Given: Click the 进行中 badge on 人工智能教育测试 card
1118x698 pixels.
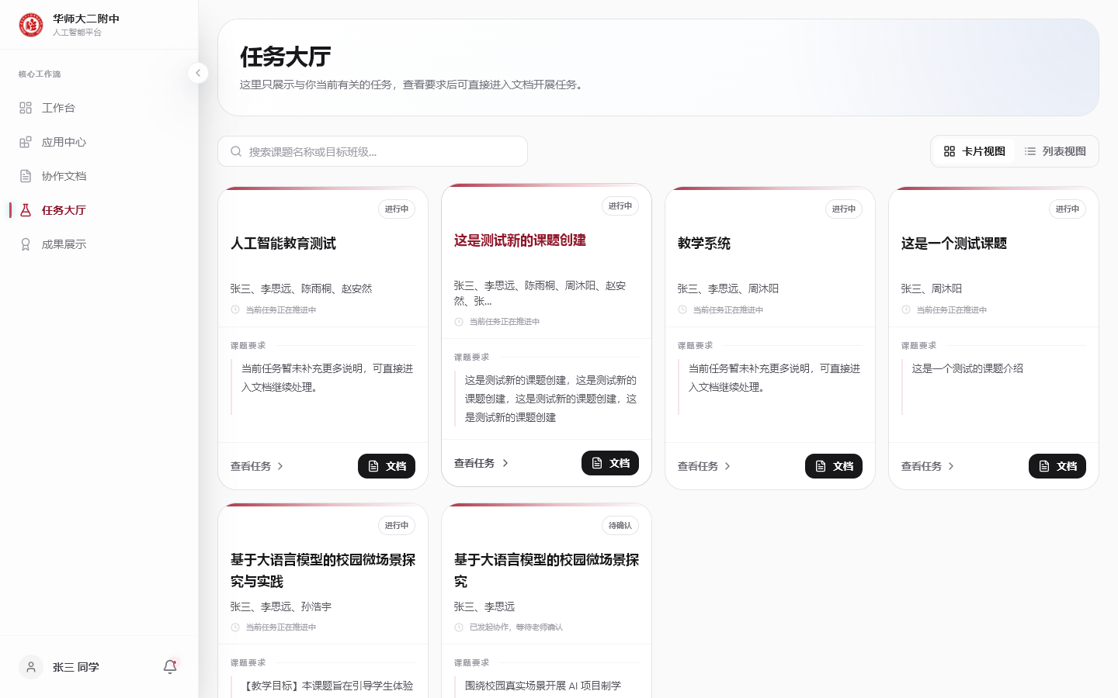Looking at the screenshot, I should 397,209.
